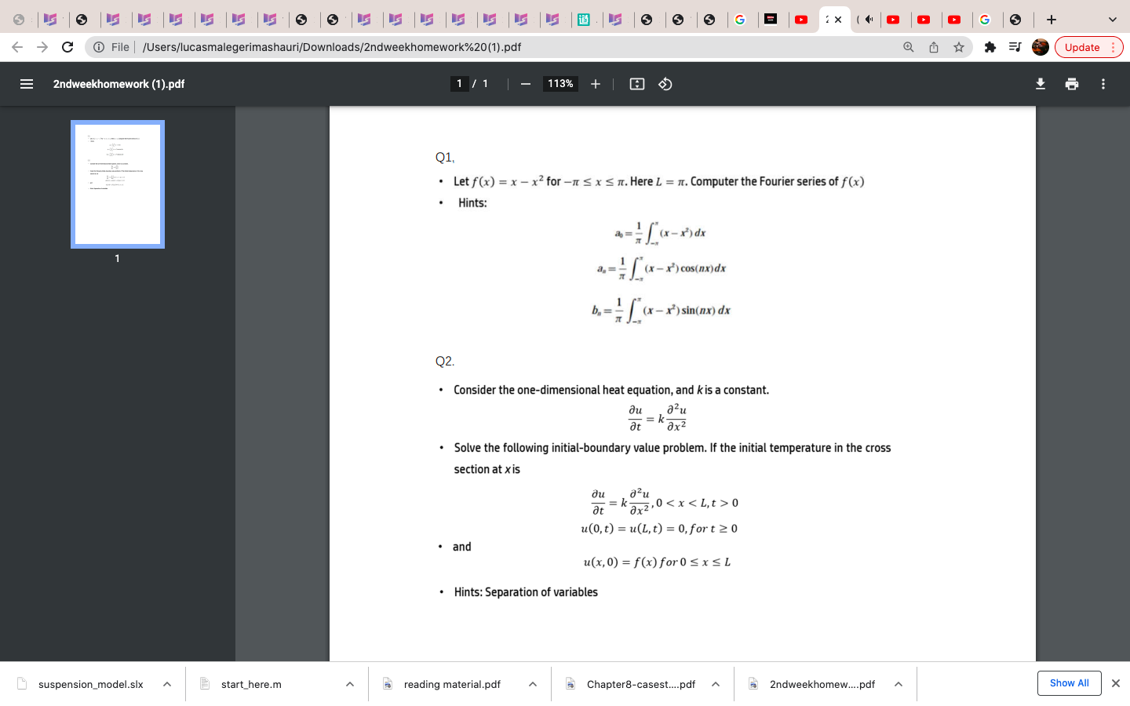Screen dimensions: 1130x706
Task: Expand download options for reading material.pdf
Action: (532, 684)
